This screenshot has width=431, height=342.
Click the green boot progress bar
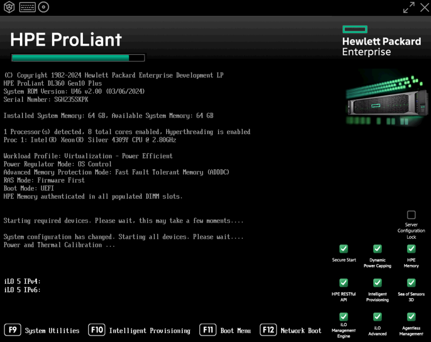[78, 58]
